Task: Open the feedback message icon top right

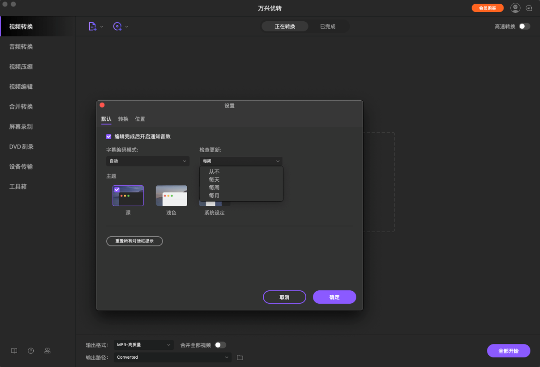Action: [528, 8]
